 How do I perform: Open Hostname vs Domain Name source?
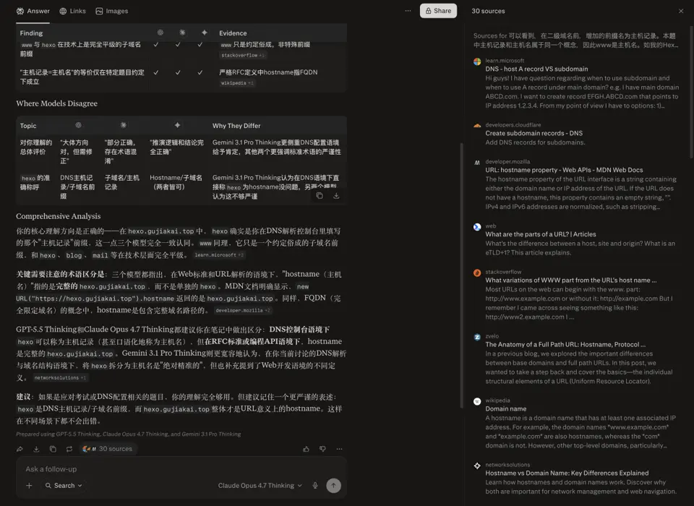tap(567, 473)
